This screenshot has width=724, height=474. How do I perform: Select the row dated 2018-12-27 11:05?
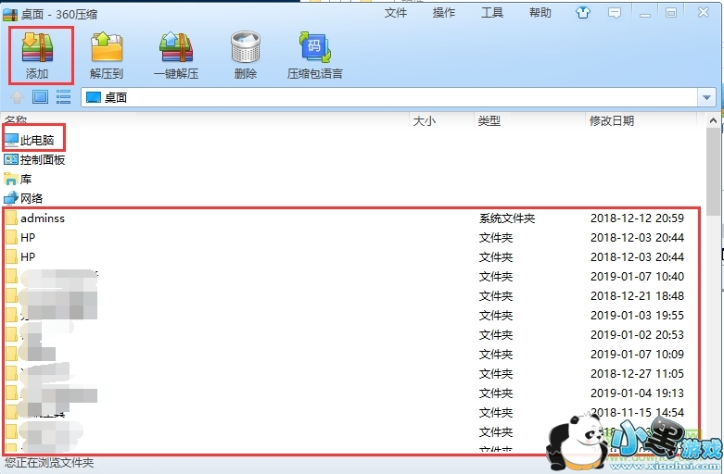pyautogui.click(x=352, y=373)
